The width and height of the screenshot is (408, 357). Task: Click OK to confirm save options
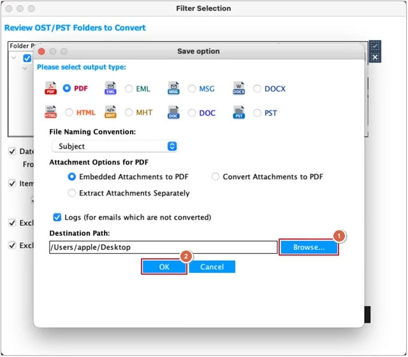click(x=164, y=266)
